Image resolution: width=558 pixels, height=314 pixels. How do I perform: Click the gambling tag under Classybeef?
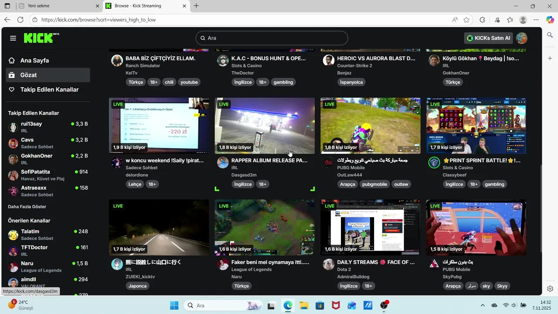[494, 184]
